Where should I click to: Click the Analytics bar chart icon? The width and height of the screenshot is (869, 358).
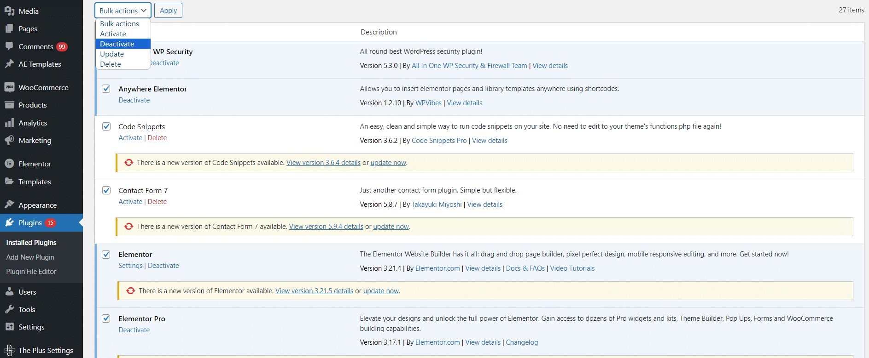[x=9, y=123]
